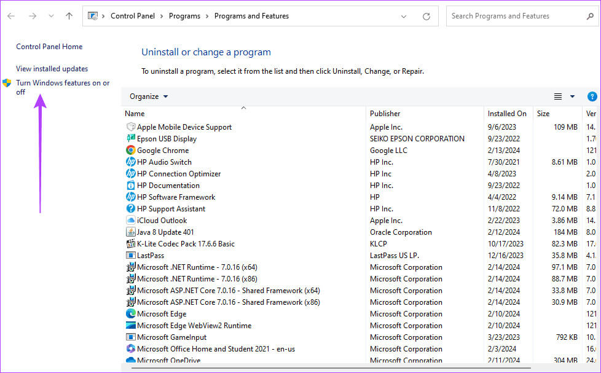This screenshot has width=601, height=373.
Task: Open Turn Windows features on or off
Action: (x=63, y=87)
